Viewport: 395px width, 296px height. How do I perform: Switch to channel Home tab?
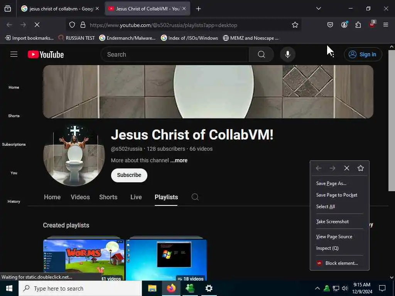coord(52,197)
